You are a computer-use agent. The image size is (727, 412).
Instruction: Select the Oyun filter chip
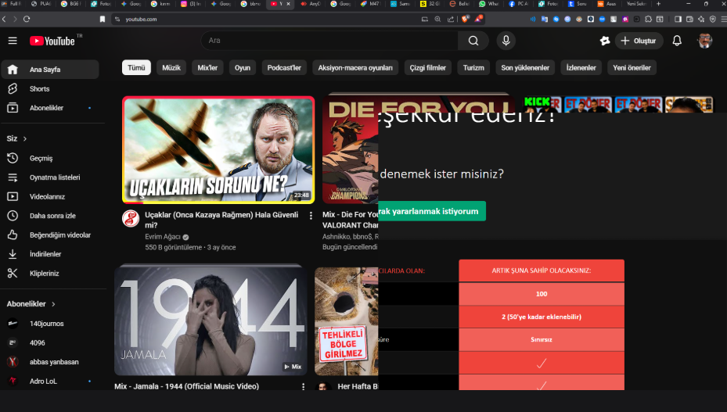click(x=242, y=68)
